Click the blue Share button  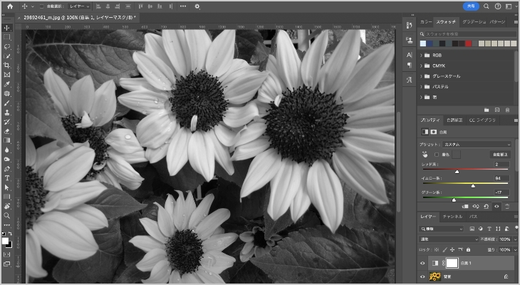coord(471,6)
